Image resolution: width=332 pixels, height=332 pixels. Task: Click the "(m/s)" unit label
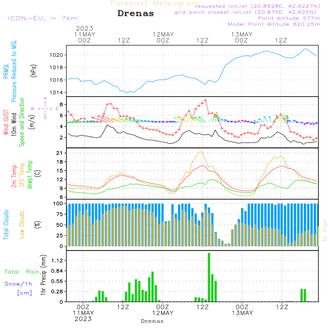pyautogui.click(x=32, y=123)
